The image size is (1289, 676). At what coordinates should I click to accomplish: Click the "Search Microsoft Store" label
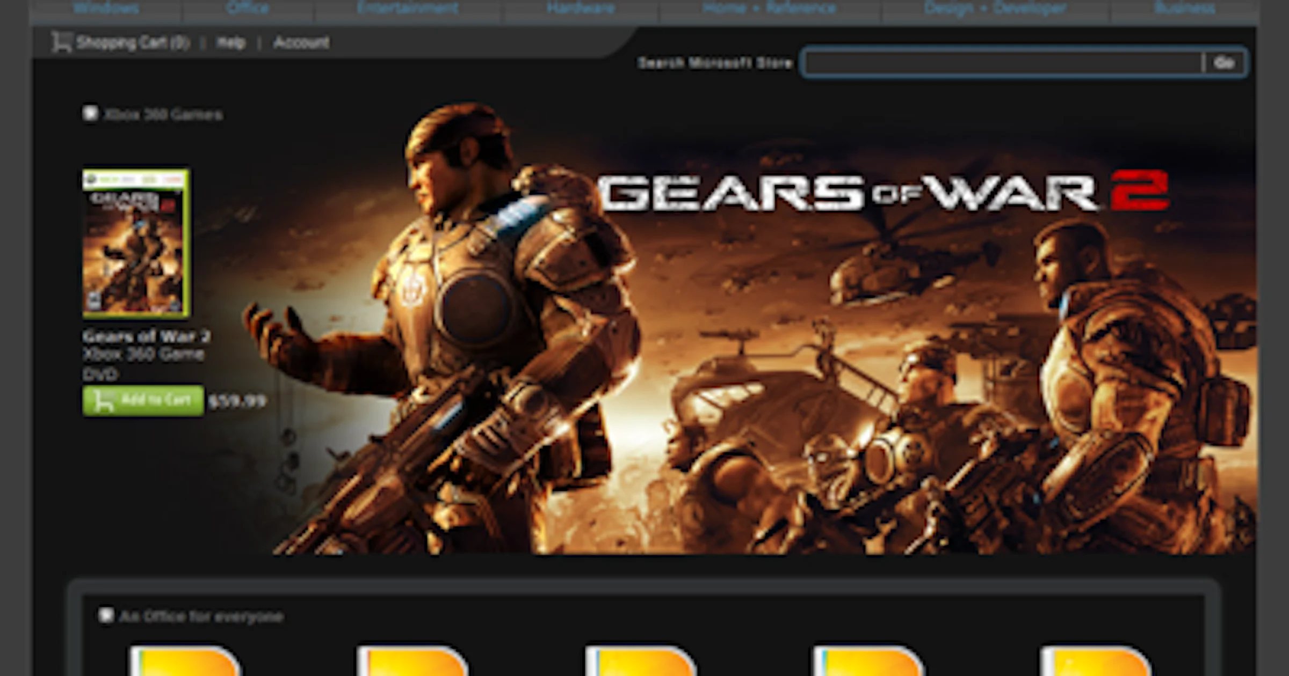pyautogui.click(x=715, y=63)
